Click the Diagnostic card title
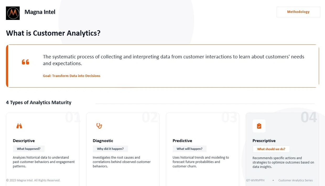 click(x=103, y=141)
